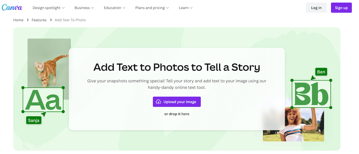
Task: Select the large Aa text graphic
Action: [x=43, y=99]
